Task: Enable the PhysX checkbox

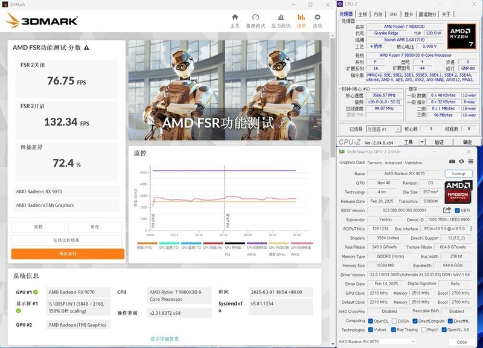Action: click(x=424, y=329)
